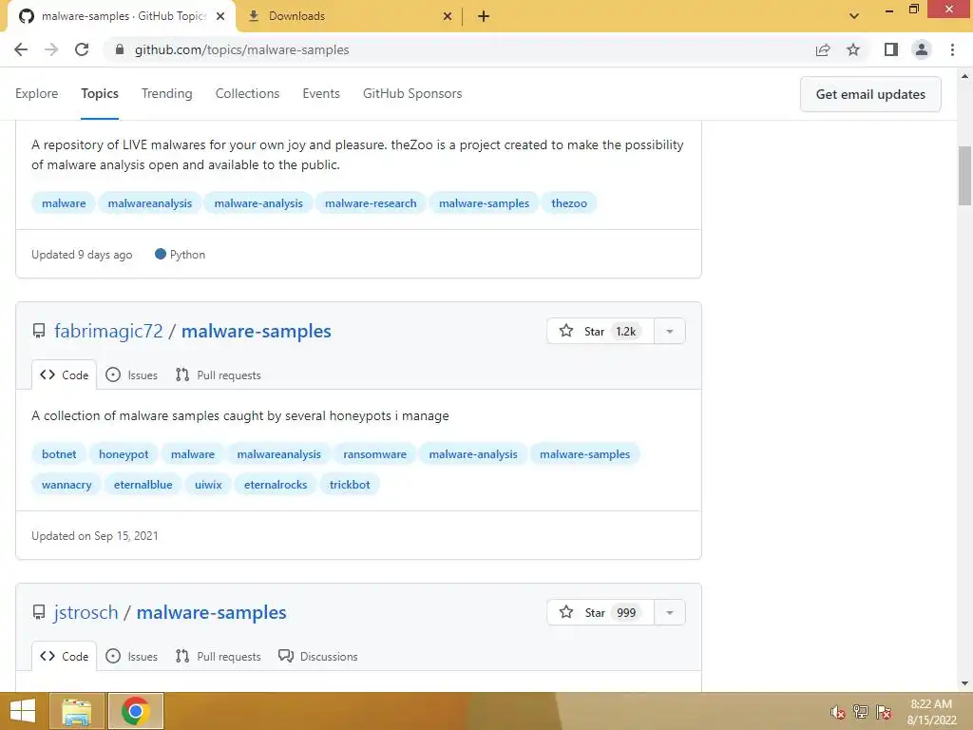Open the Windows Start button
973x730 pixels.
click(x=23, y=711)
